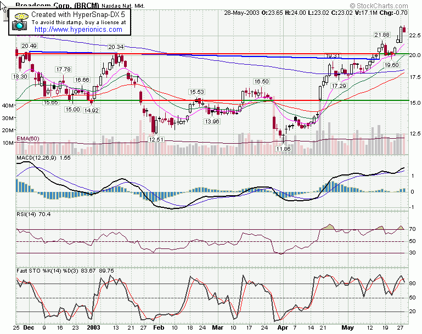Screen dimensions: 422x334
Task: Click the 20.49 price label
Action: [x=29, y=46]
